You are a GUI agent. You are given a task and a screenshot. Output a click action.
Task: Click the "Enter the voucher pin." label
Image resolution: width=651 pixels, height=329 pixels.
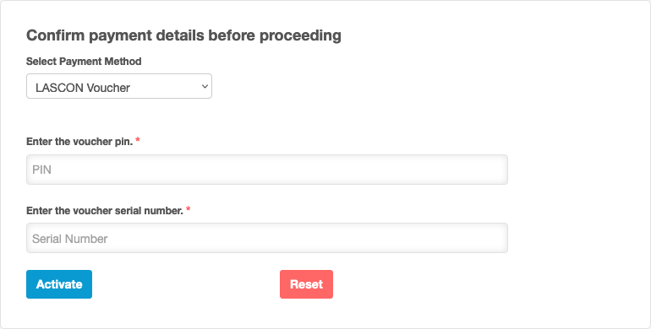point(79,141)
